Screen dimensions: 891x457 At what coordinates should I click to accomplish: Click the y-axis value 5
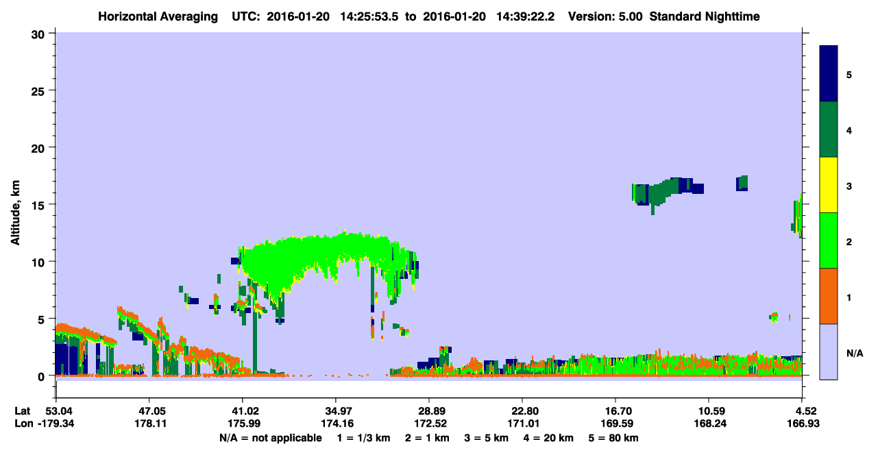[42, 319]
